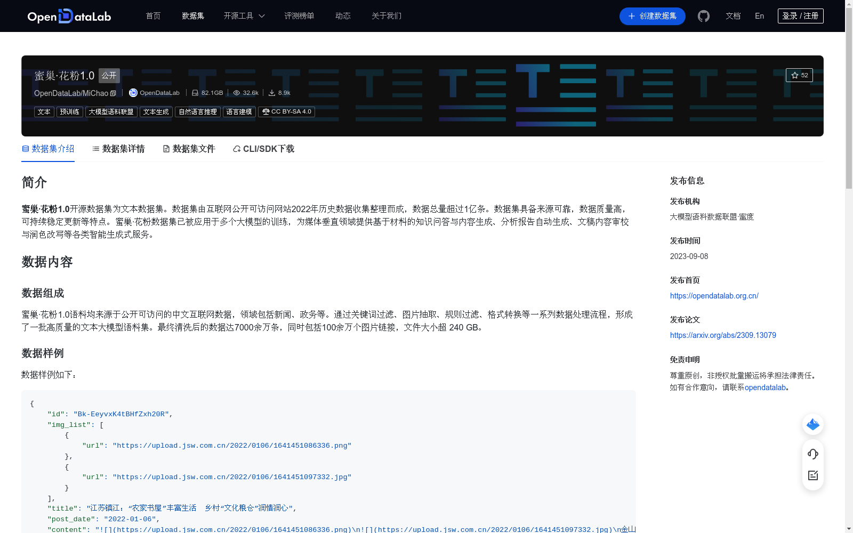Viewport: 853px width, 533px height.
Task: Click the sample id "Bk-EeyvxK4tBHfZxh20R"
Action: 121,414
